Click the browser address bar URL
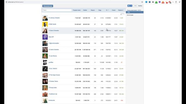This screenshot has width=186, height=104. click(x=16, y=2)
